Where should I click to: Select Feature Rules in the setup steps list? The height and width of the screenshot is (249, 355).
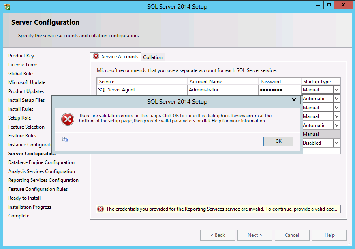pos(22,136)
